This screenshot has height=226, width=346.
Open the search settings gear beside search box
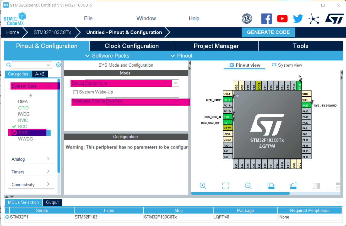pos(58,65)
